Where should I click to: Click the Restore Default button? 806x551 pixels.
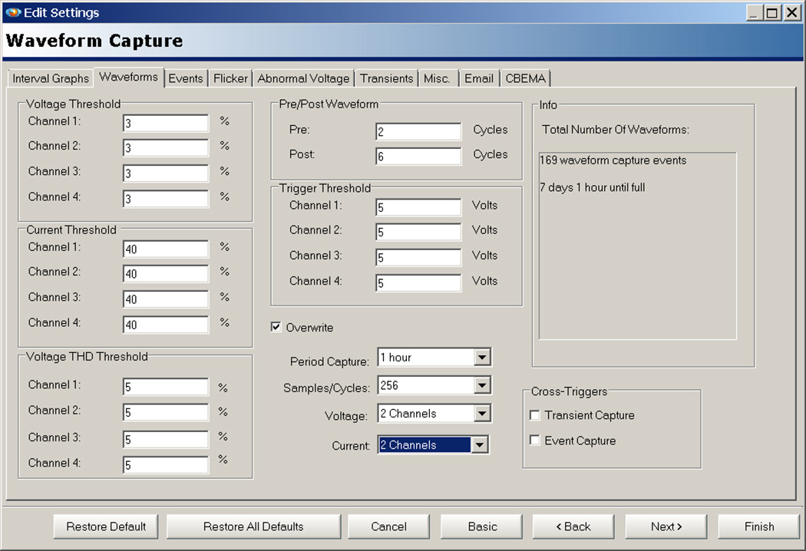[x=105, y=526]
